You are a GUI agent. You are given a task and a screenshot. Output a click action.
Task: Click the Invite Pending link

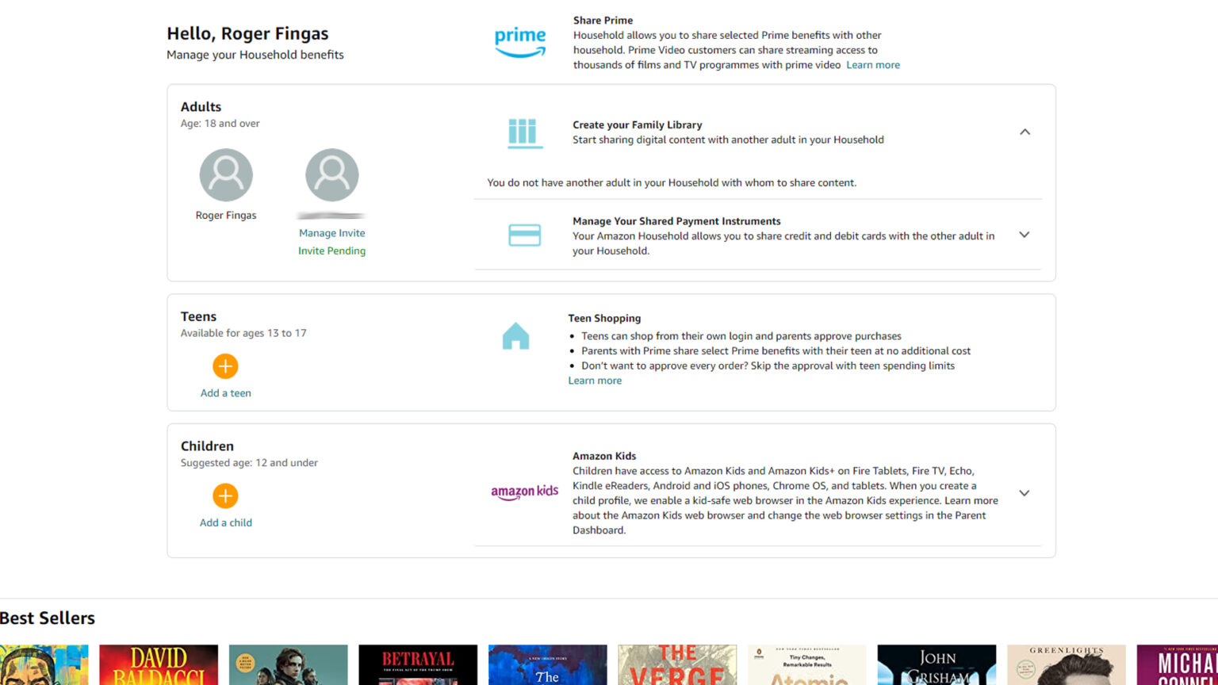(331, 251)
